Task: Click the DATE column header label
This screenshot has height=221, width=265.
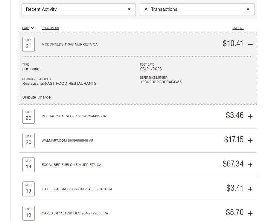Action: click(x=26, y=28)
